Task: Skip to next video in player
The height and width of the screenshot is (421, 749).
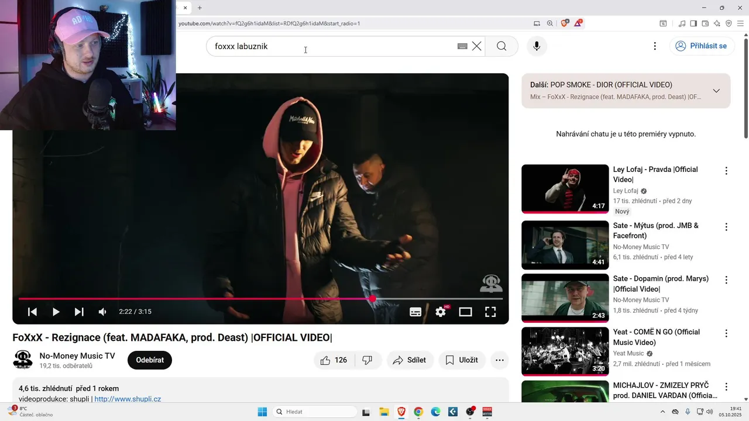Action: coord(79,312)
